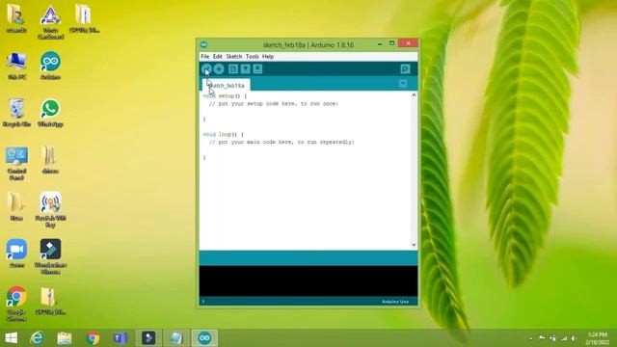Select the WhatsApp desktop shortcut
617x347 pixels.
tap(50, 113)
